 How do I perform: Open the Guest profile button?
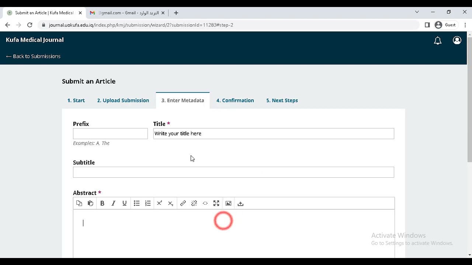[x=445, y=25]
